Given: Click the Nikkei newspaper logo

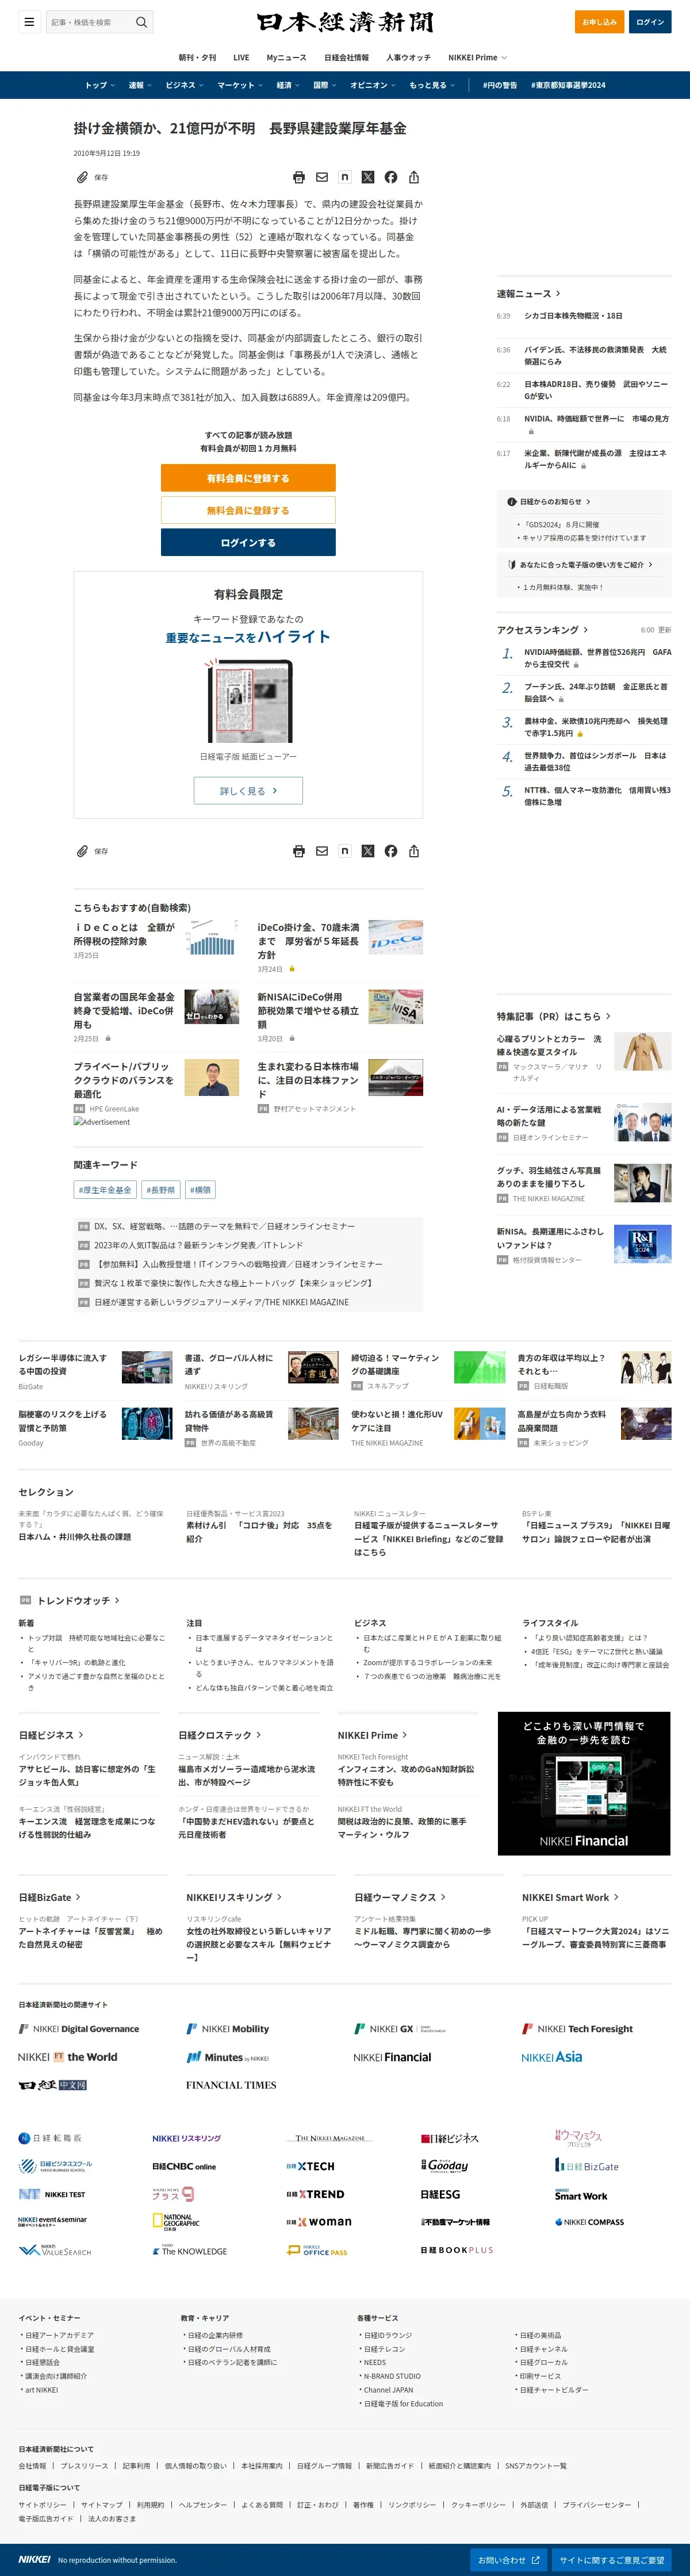Looking at the screenshot, I should (345, 22).
